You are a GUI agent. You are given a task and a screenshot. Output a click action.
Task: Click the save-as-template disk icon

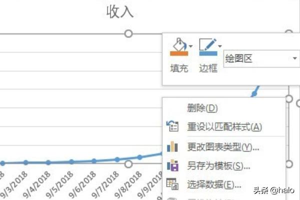pos(173,165)
